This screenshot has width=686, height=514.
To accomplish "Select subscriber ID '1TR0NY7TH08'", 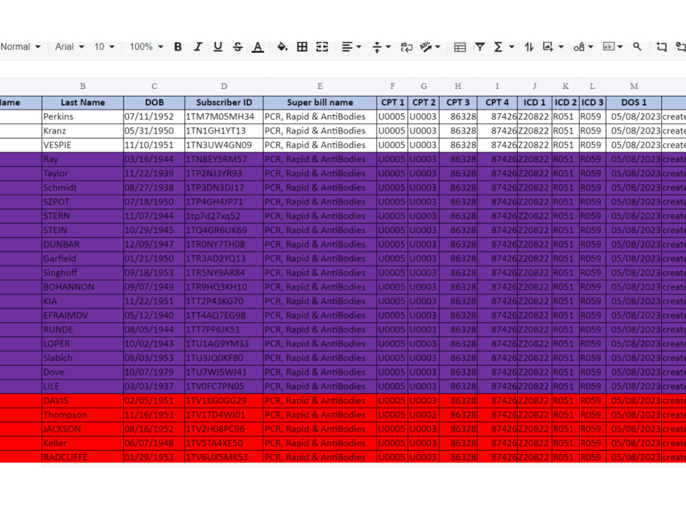I will click(224, 245).
